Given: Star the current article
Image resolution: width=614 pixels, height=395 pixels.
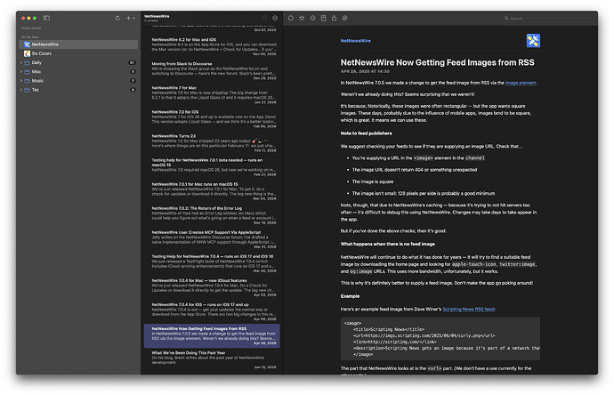Looking at the screenshot, I should (x=302, y=18).
